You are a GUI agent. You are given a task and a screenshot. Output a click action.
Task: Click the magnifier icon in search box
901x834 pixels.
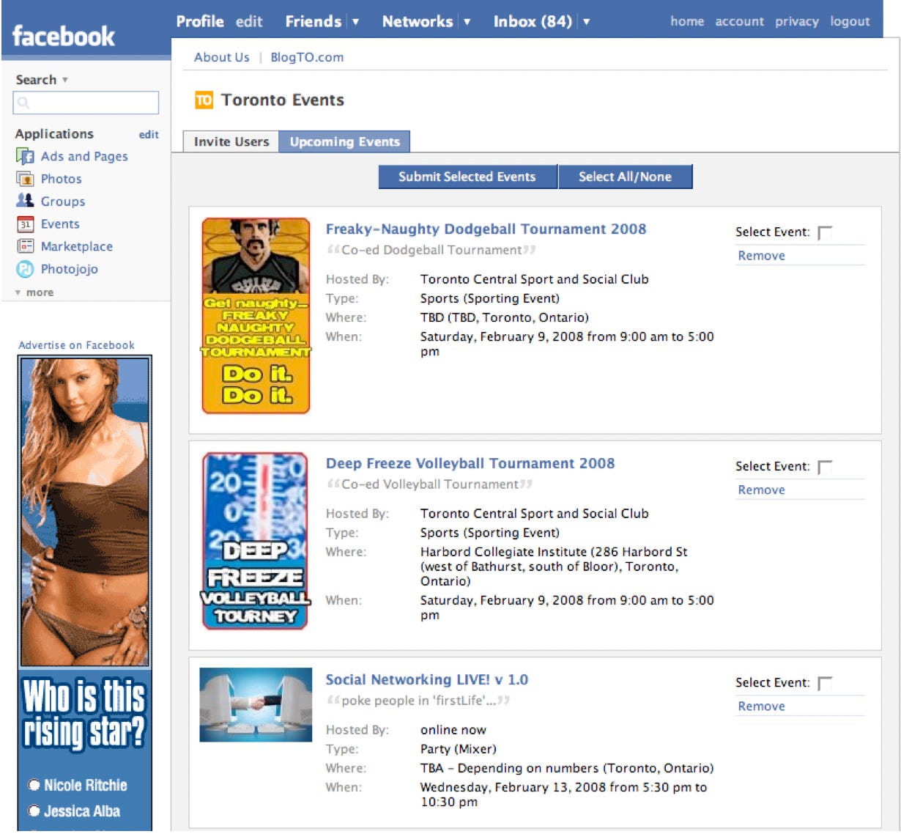click(23, 103)
